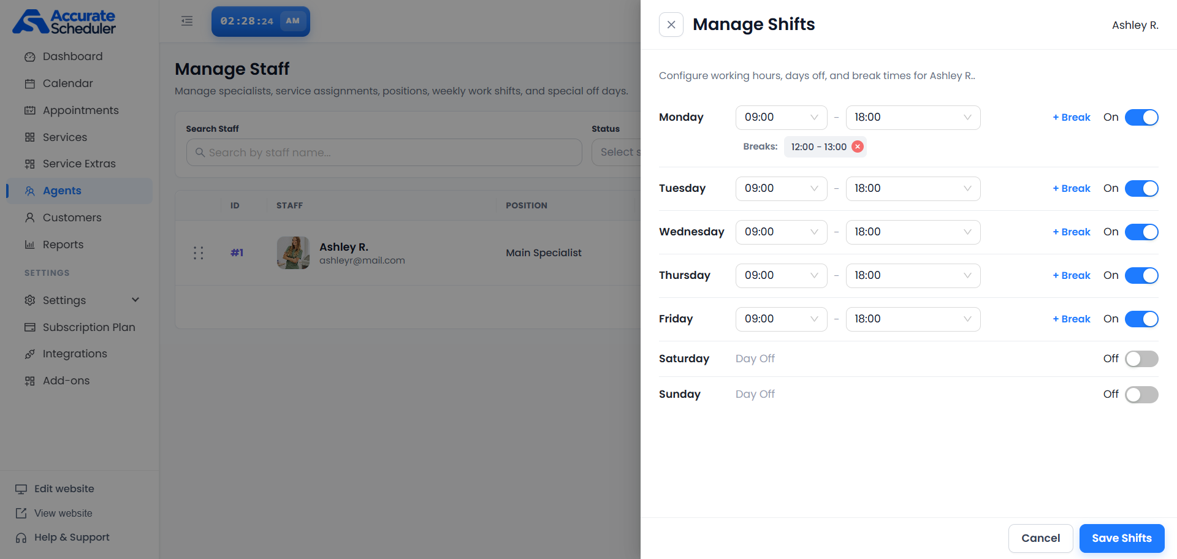The width and height of the screenshot is (1177, 559).
Task: Click the Settings gear icon
Action: 29,300
